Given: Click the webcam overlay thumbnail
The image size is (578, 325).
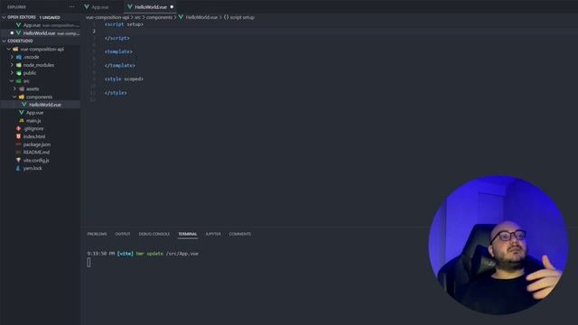Looking at the screenshot, I should pos(498,245).
